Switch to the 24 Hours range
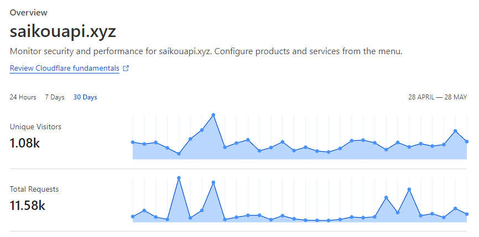479x237 pixels. click(23, 97)
